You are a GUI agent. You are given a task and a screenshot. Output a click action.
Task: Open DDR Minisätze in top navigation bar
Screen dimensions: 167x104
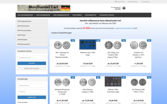coord(90,15)
